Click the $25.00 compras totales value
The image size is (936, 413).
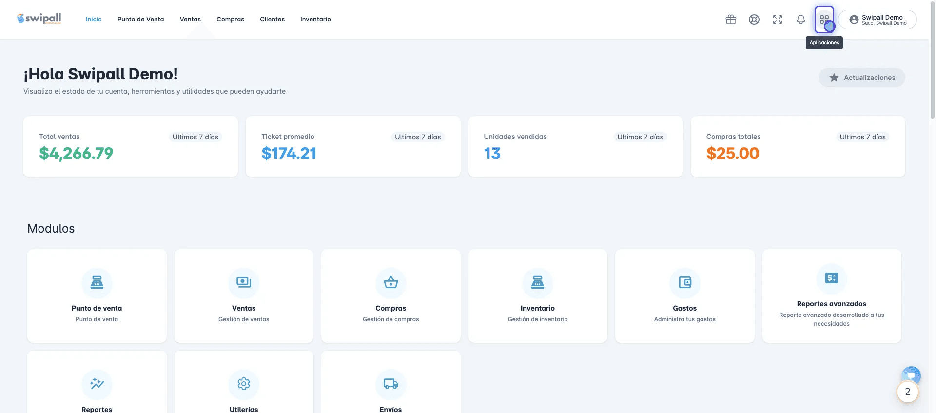tap(733, 154)
